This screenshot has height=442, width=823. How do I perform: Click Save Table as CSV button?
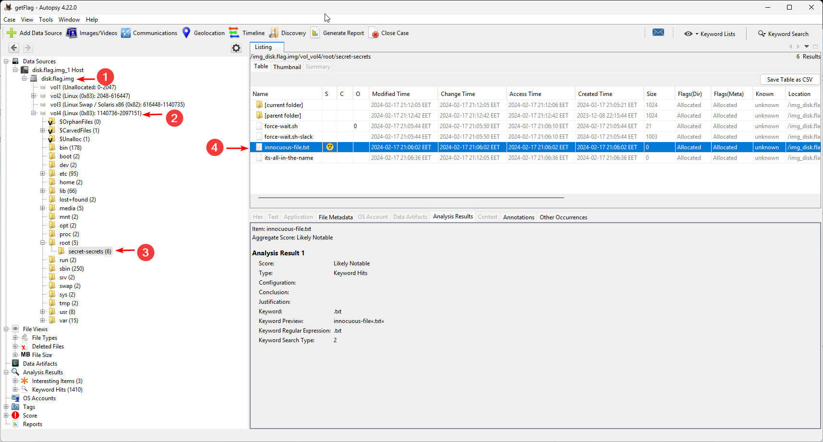coord(789,80)
